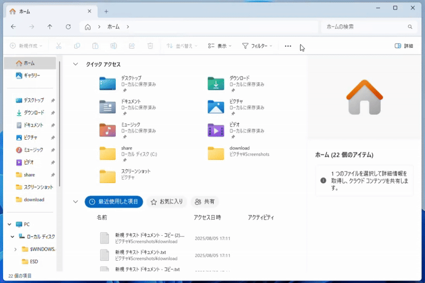Open the three-dot See more menu

288,46
